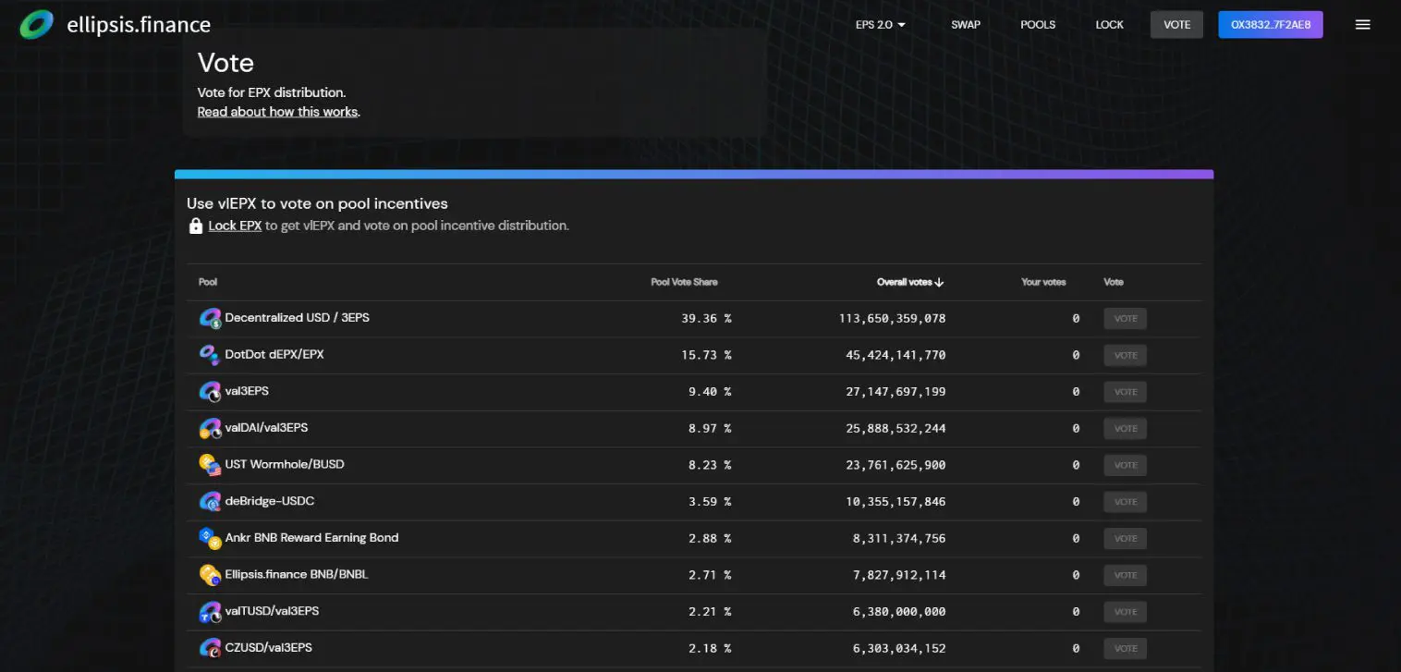Navigate to the LOCK page

[1109, 25]
